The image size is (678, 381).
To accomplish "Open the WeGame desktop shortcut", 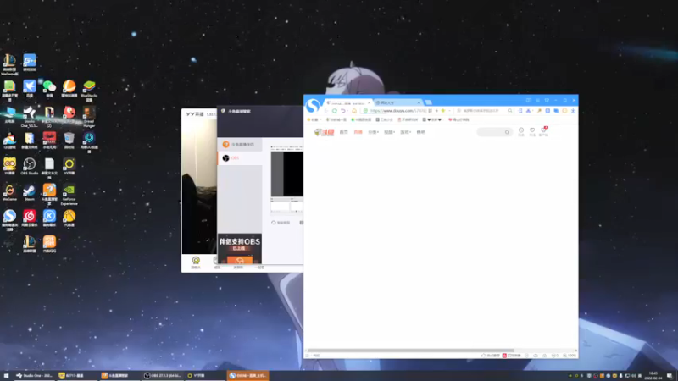I will click(x=9, y=192).
